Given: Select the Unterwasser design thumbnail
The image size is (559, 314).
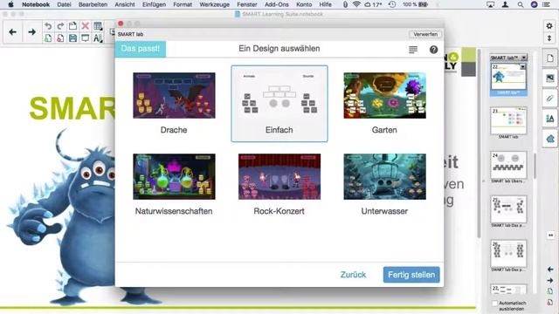Looking at the screenshot, I should point(384,176).
